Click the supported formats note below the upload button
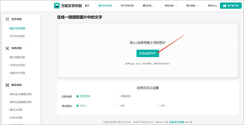This screenshot has width=244, height=125. (148, 64)
